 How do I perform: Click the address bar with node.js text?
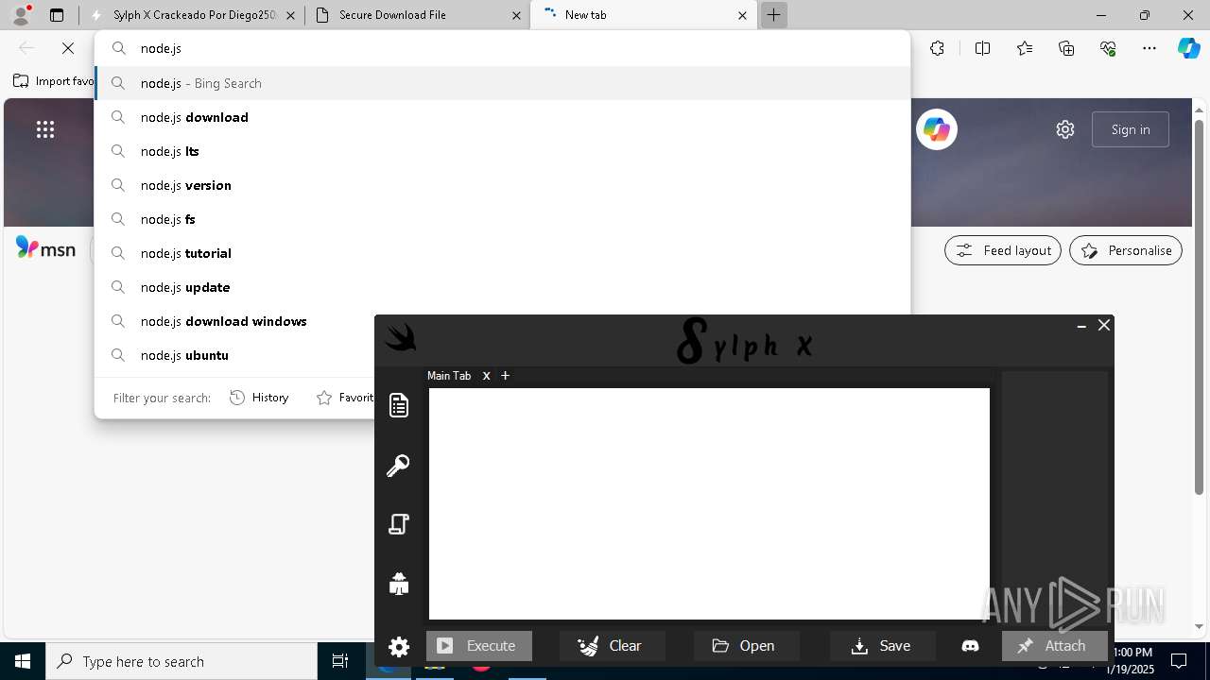pyautogui.click(x=503, y=48)
